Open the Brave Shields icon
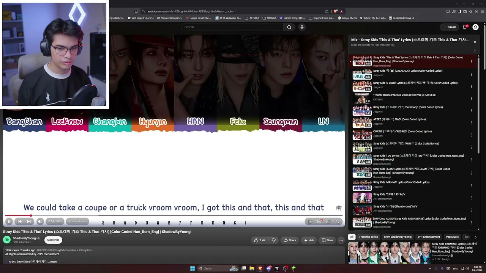The height and width of the screenshot is (273, 486). [336, 11]
